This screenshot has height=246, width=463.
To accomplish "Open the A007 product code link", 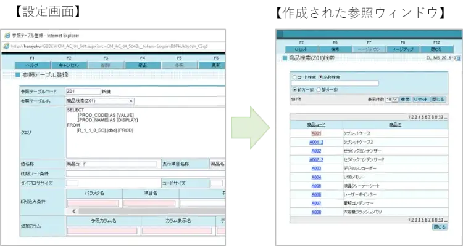I will coord(316,204).
